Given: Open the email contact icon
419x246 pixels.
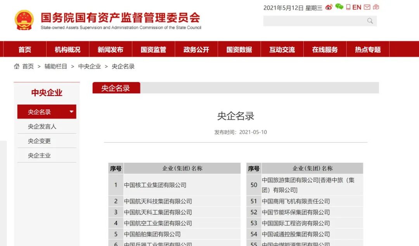Looking at the screenshot, I should tap(366, 7).
